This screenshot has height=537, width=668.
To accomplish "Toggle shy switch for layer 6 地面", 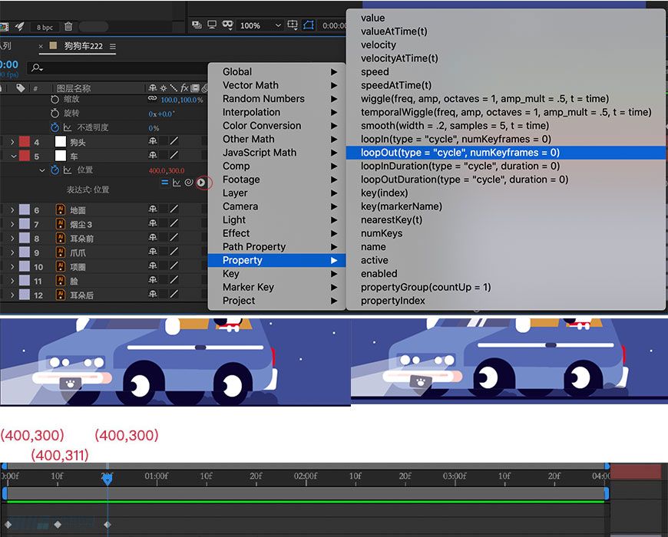I will pos(153,209).
